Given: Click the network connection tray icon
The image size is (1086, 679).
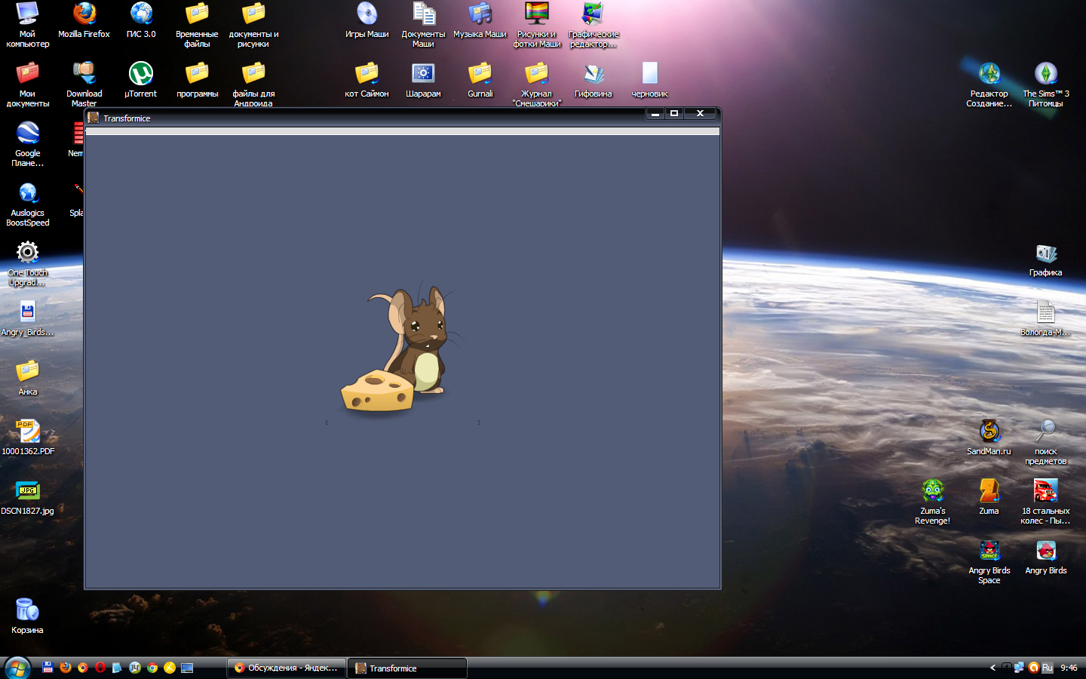Looking at the screenshot, I should pyautogui.click(x=1020, y=668).
